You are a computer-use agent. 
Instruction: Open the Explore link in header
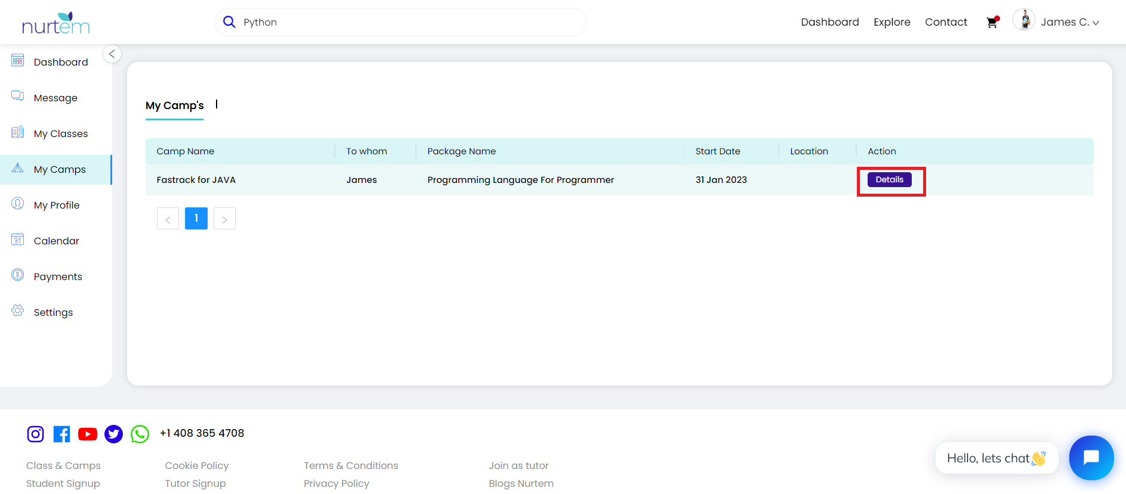tap(891, 22)
